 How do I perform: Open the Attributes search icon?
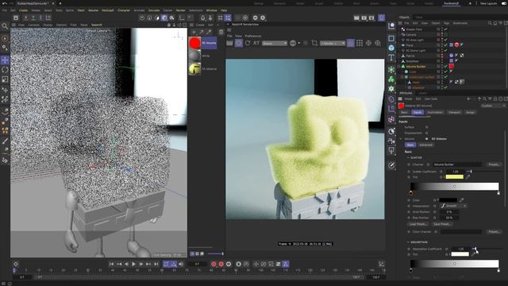tap(485, 99)
